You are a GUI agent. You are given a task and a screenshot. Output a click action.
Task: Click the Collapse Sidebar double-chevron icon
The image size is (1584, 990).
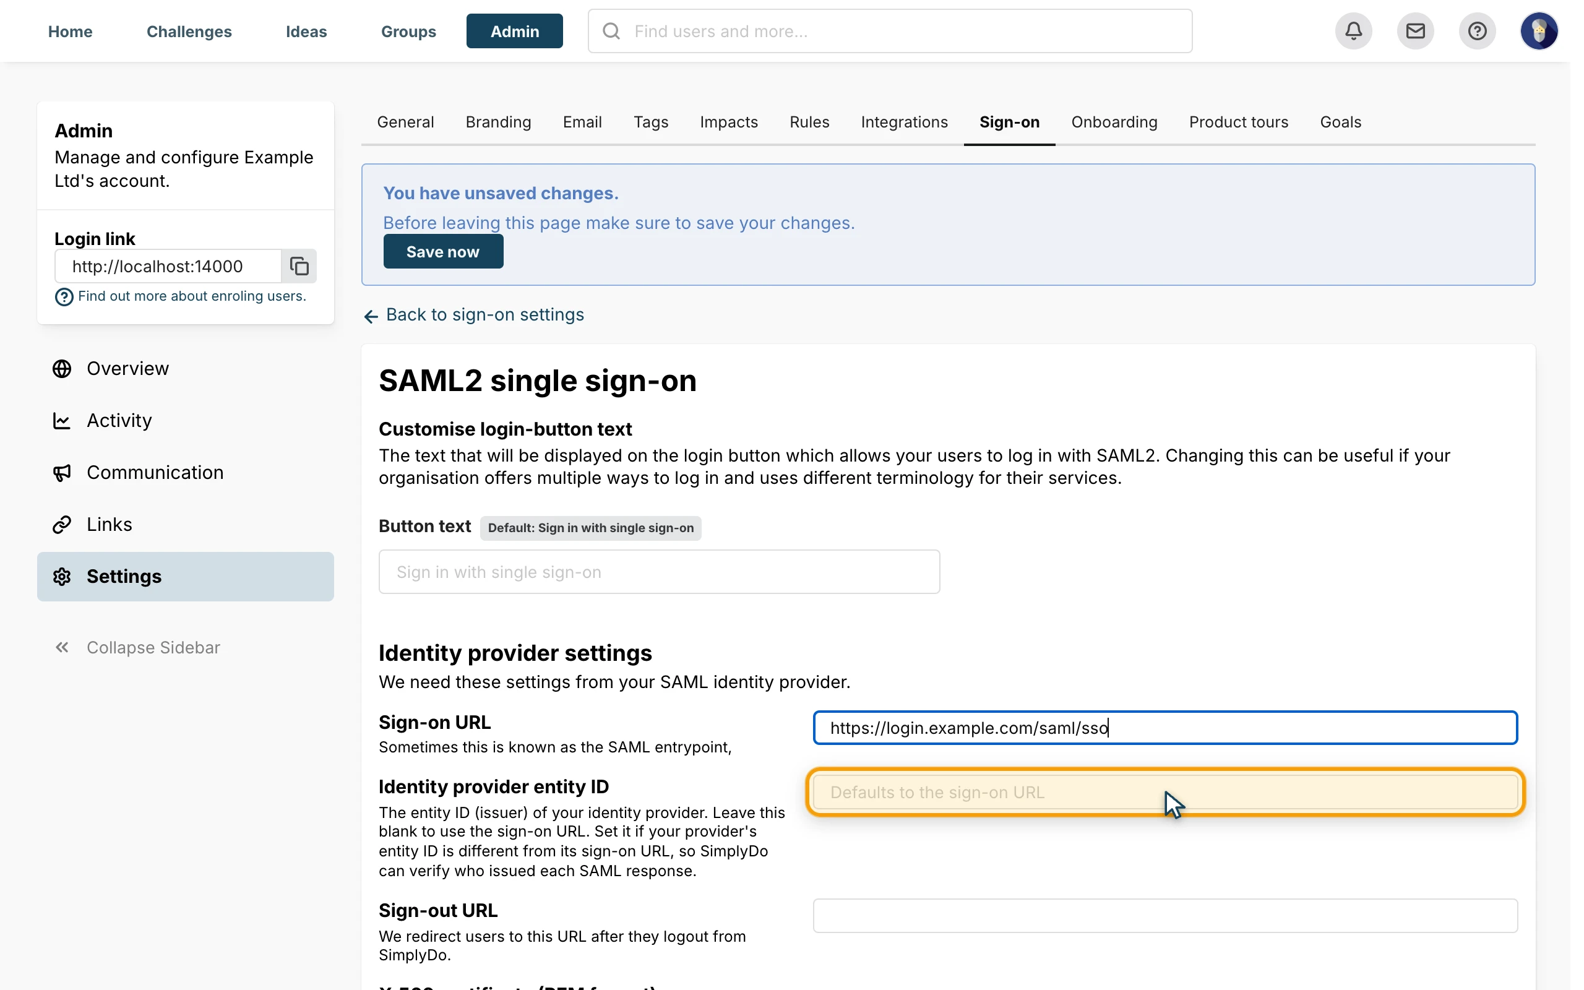62,648
